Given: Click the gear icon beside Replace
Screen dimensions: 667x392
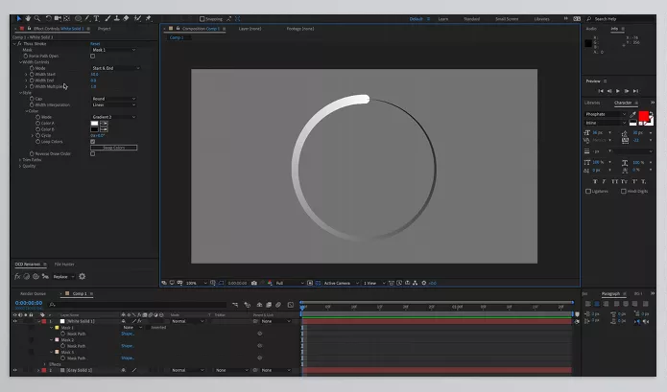Looking at the screenshot, I should coord(82,276).
